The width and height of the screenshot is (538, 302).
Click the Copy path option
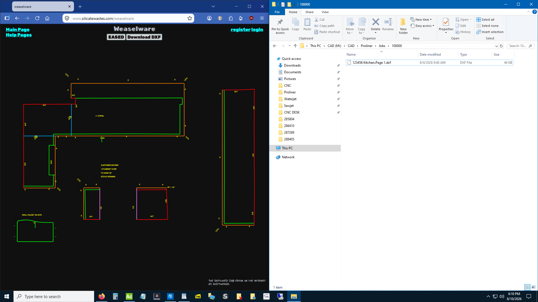324,26
